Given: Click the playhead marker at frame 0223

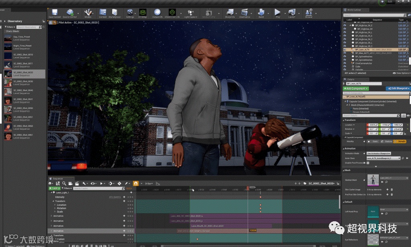Looking at the screenshot, I should (248, 188).
